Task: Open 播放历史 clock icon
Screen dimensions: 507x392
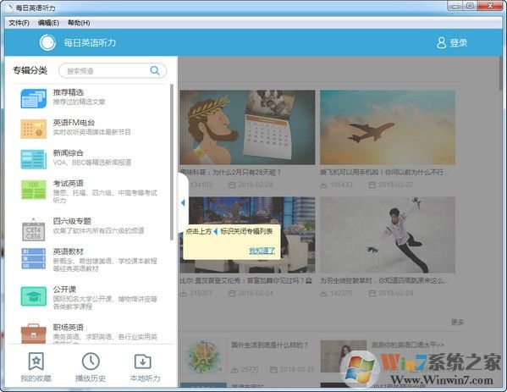Action: [x=91, y=361]
